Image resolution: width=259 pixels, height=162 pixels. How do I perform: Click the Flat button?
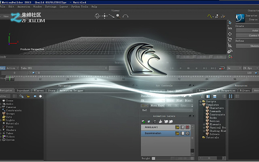coord(179,100)
